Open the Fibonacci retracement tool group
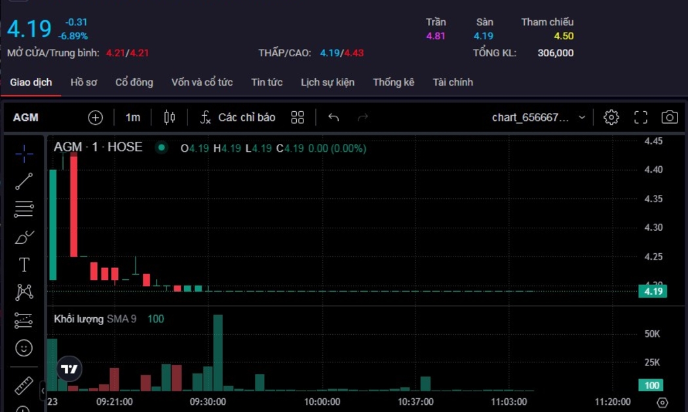The height and width of the screenshot is (412, 688). coord(24,209)
